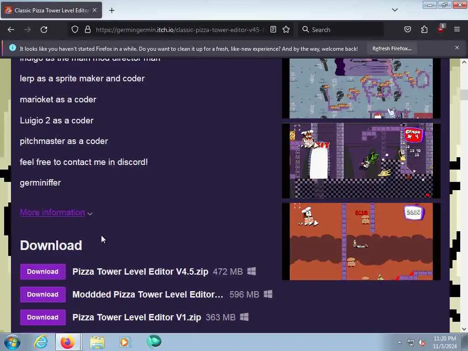
Task: Click Windows icon next to 472 MB
Action: pos(252,271)
